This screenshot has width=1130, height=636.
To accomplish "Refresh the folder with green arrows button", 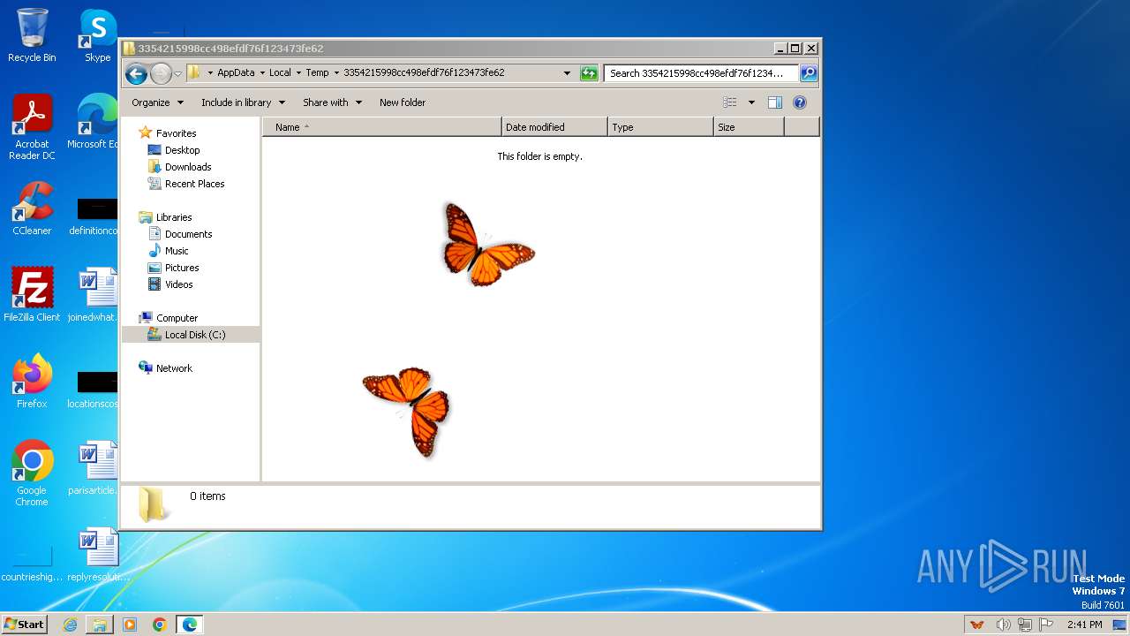I will 589,73.
